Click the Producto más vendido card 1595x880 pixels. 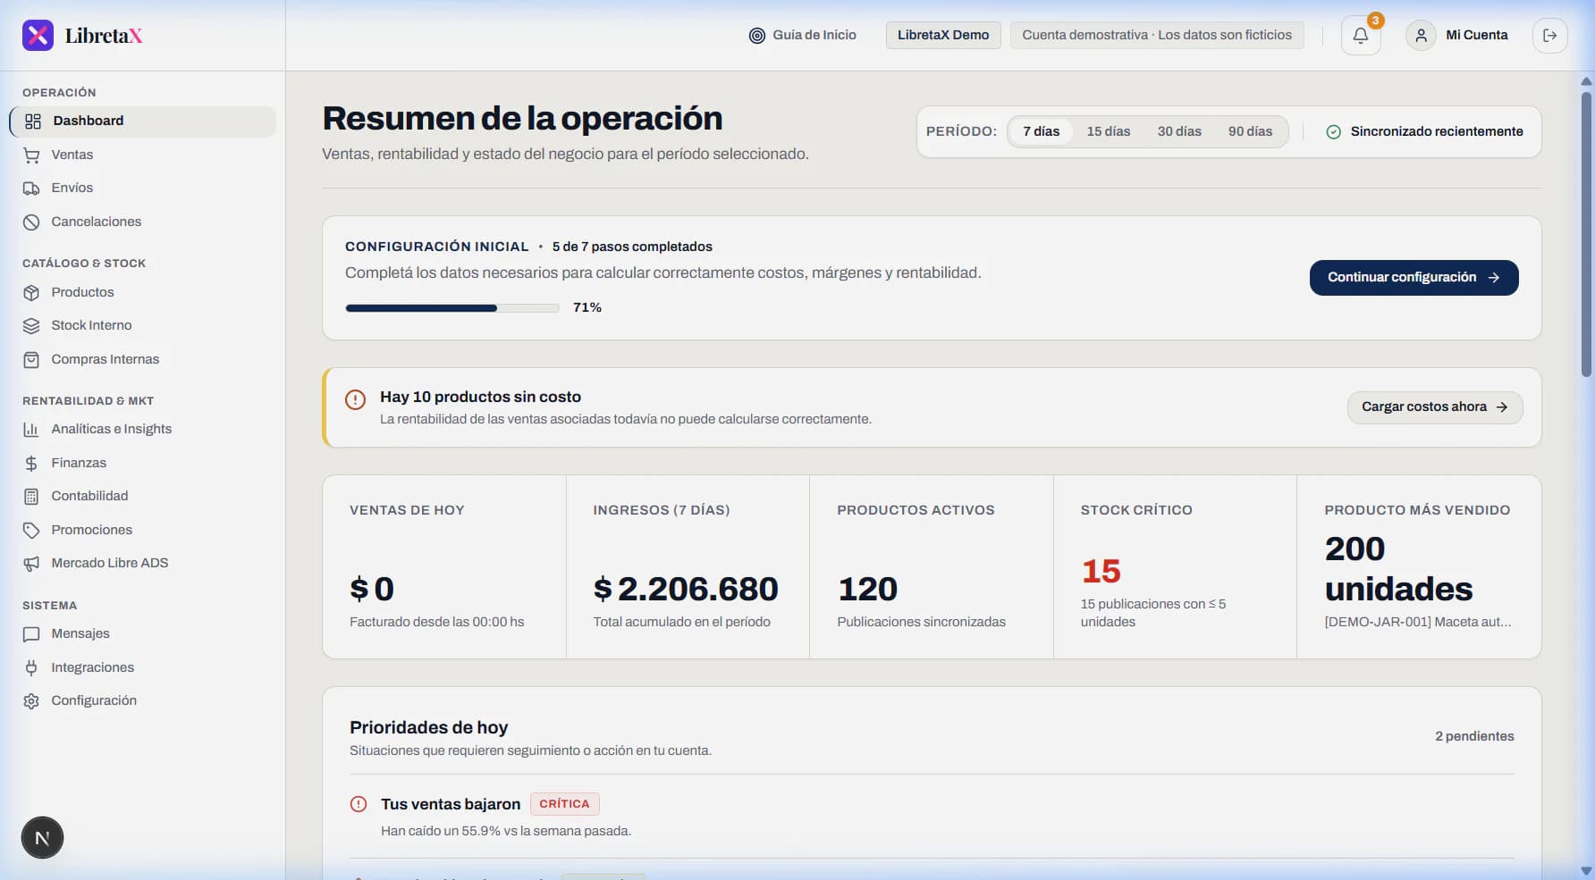[1419, 567]
